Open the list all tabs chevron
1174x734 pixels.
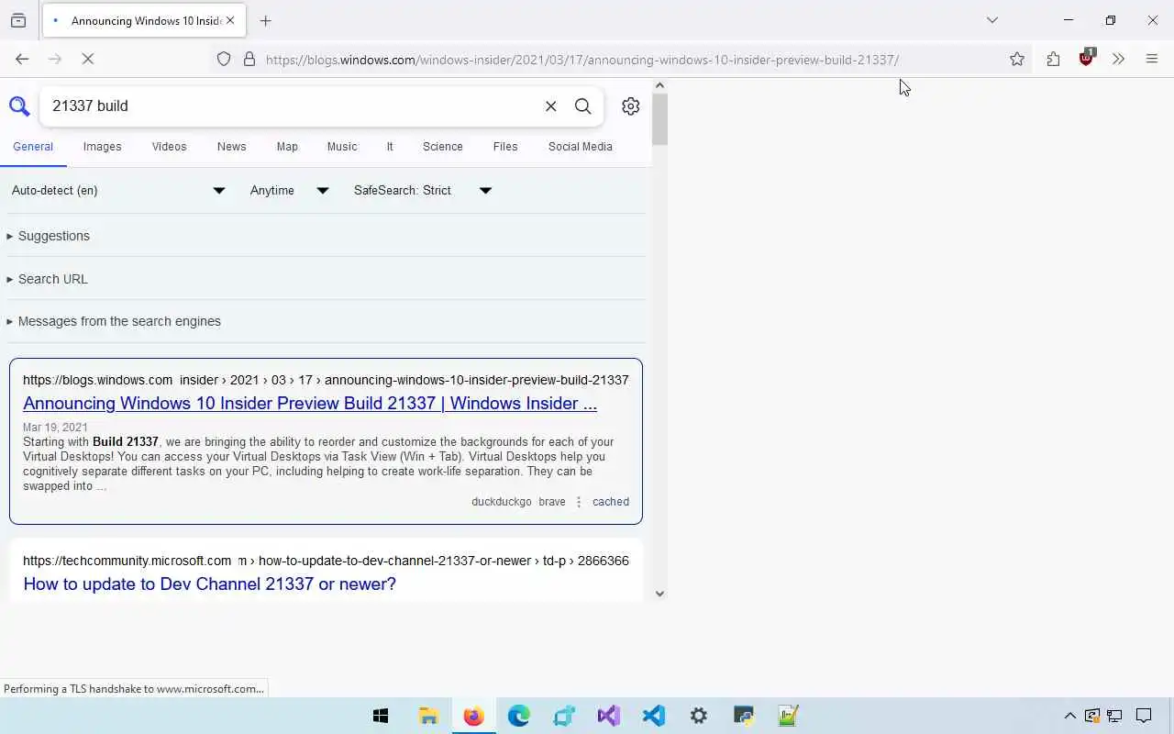click(x=992, y=20)
